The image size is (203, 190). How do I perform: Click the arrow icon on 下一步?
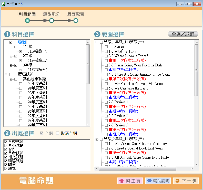pos(177,181)
